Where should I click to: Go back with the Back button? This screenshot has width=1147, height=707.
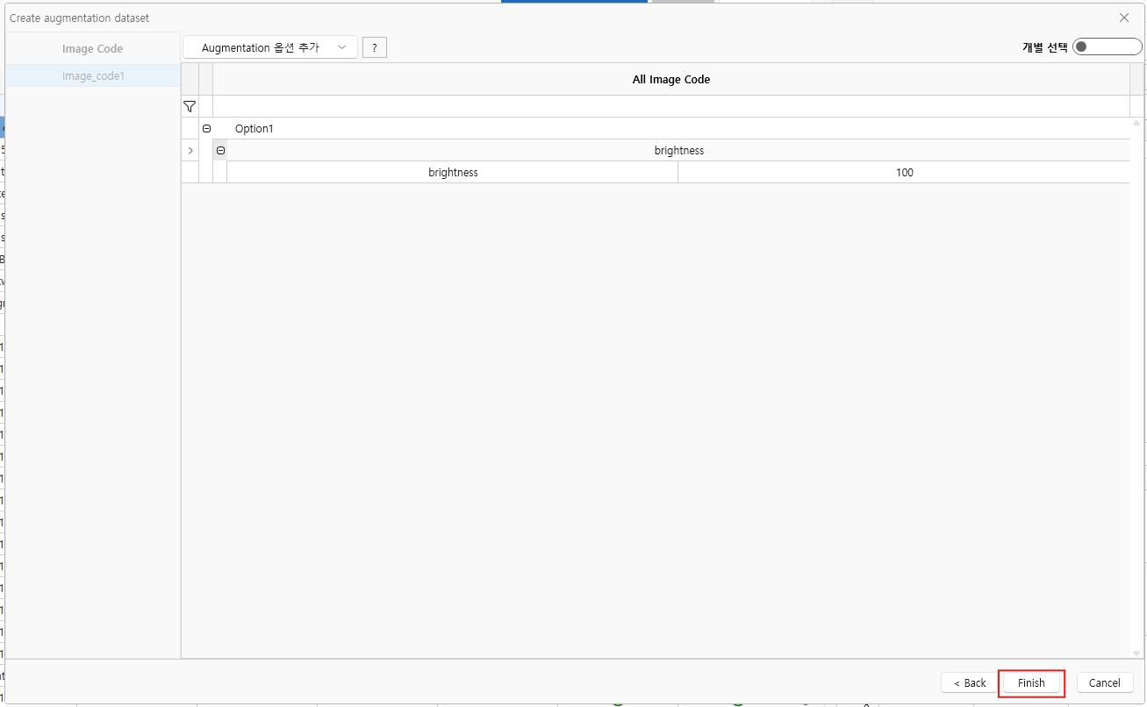point(970,682)
